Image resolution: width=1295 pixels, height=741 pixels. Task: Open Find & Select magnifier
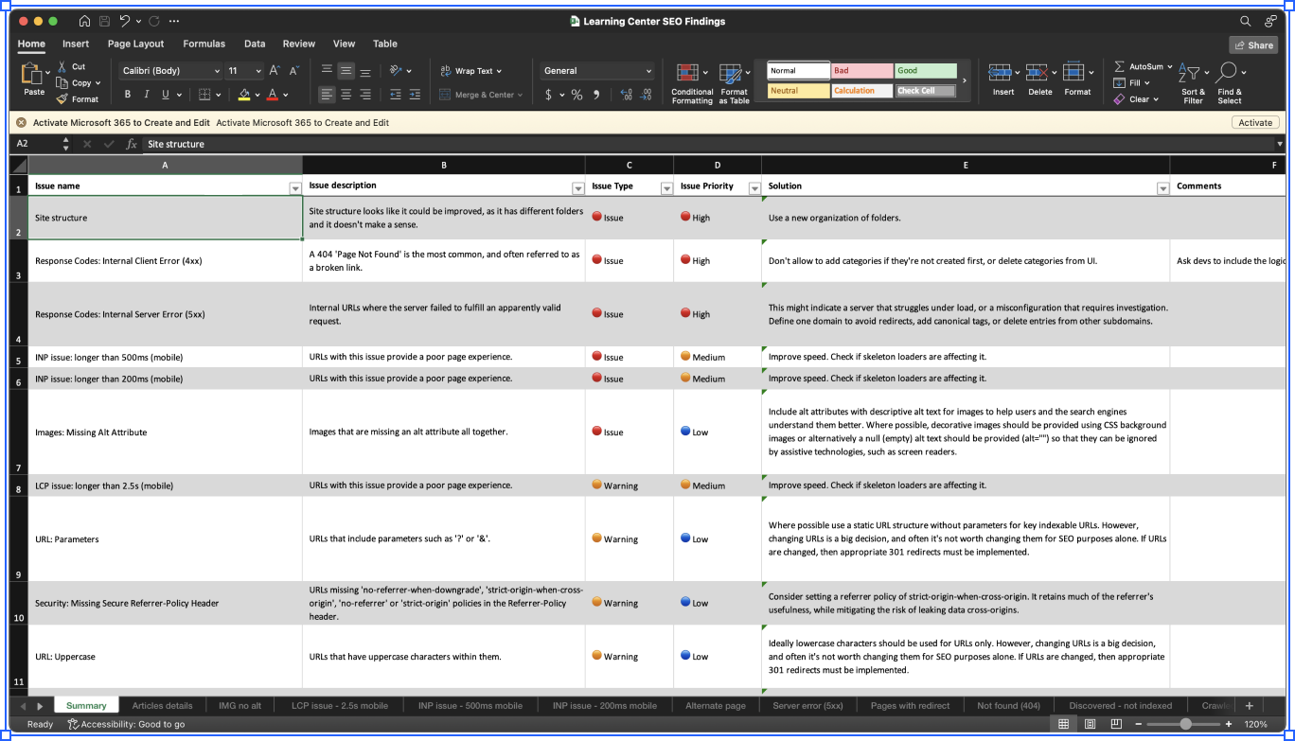(x=1227, y=72)
